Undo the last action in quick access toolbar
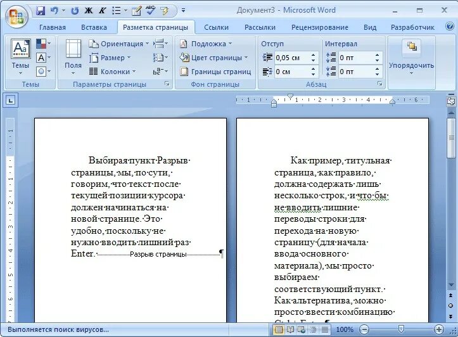The height and width of the screenshot is (337, 458). (54, 11)
